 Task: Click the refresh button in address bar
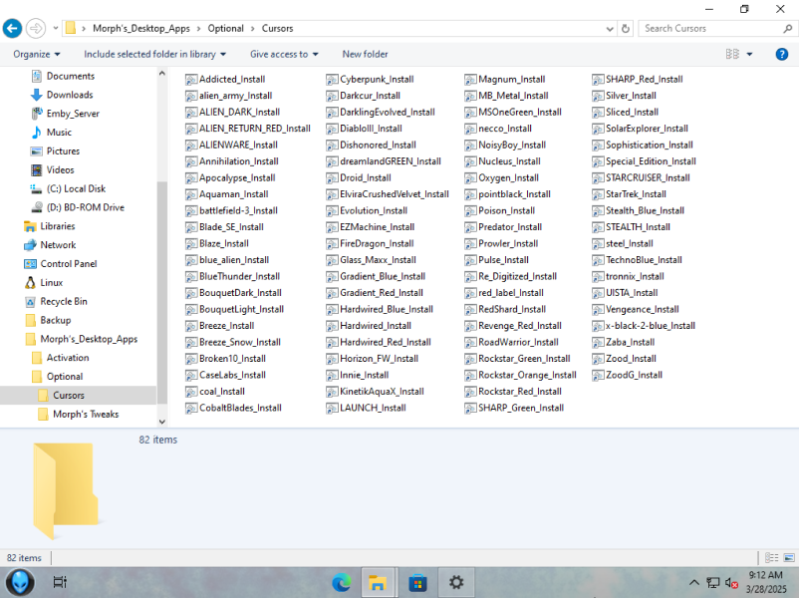pos(626,29)
